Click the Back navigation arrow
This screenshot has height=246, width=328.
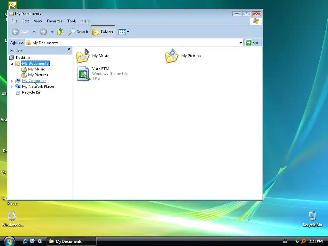[x=15, y=32]
